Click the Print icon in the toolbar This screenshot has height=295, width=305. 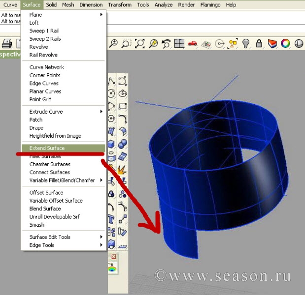pyautogui.click(x=7, y=44)
